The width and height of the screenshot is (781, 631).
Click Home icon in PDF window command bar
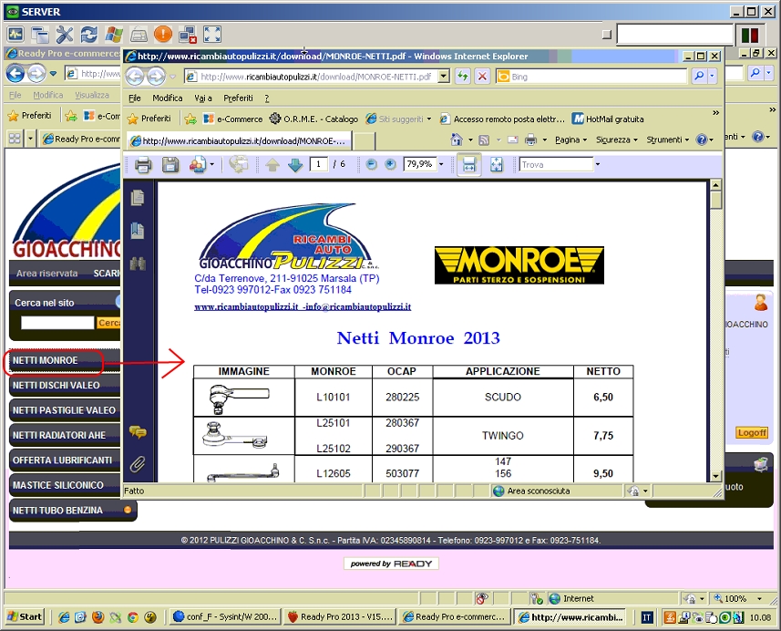click(x=457, y=140)
